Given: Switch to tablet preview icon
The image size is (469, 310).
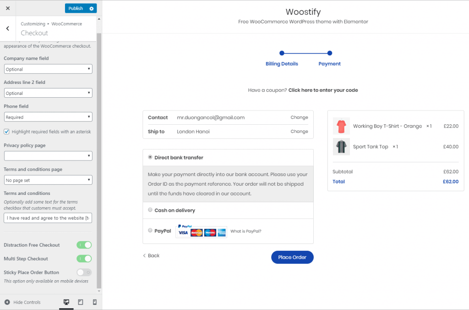Looking at the screenshot, I should coord(81,302).
